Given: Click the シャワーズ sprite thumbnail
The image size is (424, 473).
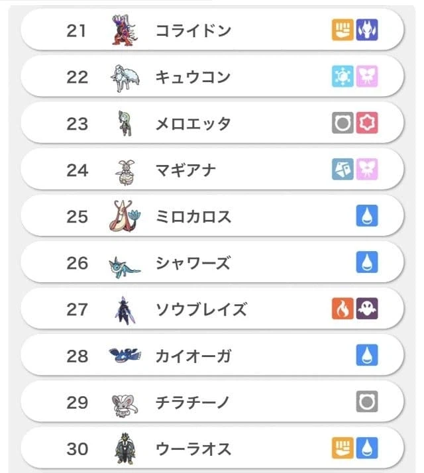Looking at the screenshot, I should [125, 264].
